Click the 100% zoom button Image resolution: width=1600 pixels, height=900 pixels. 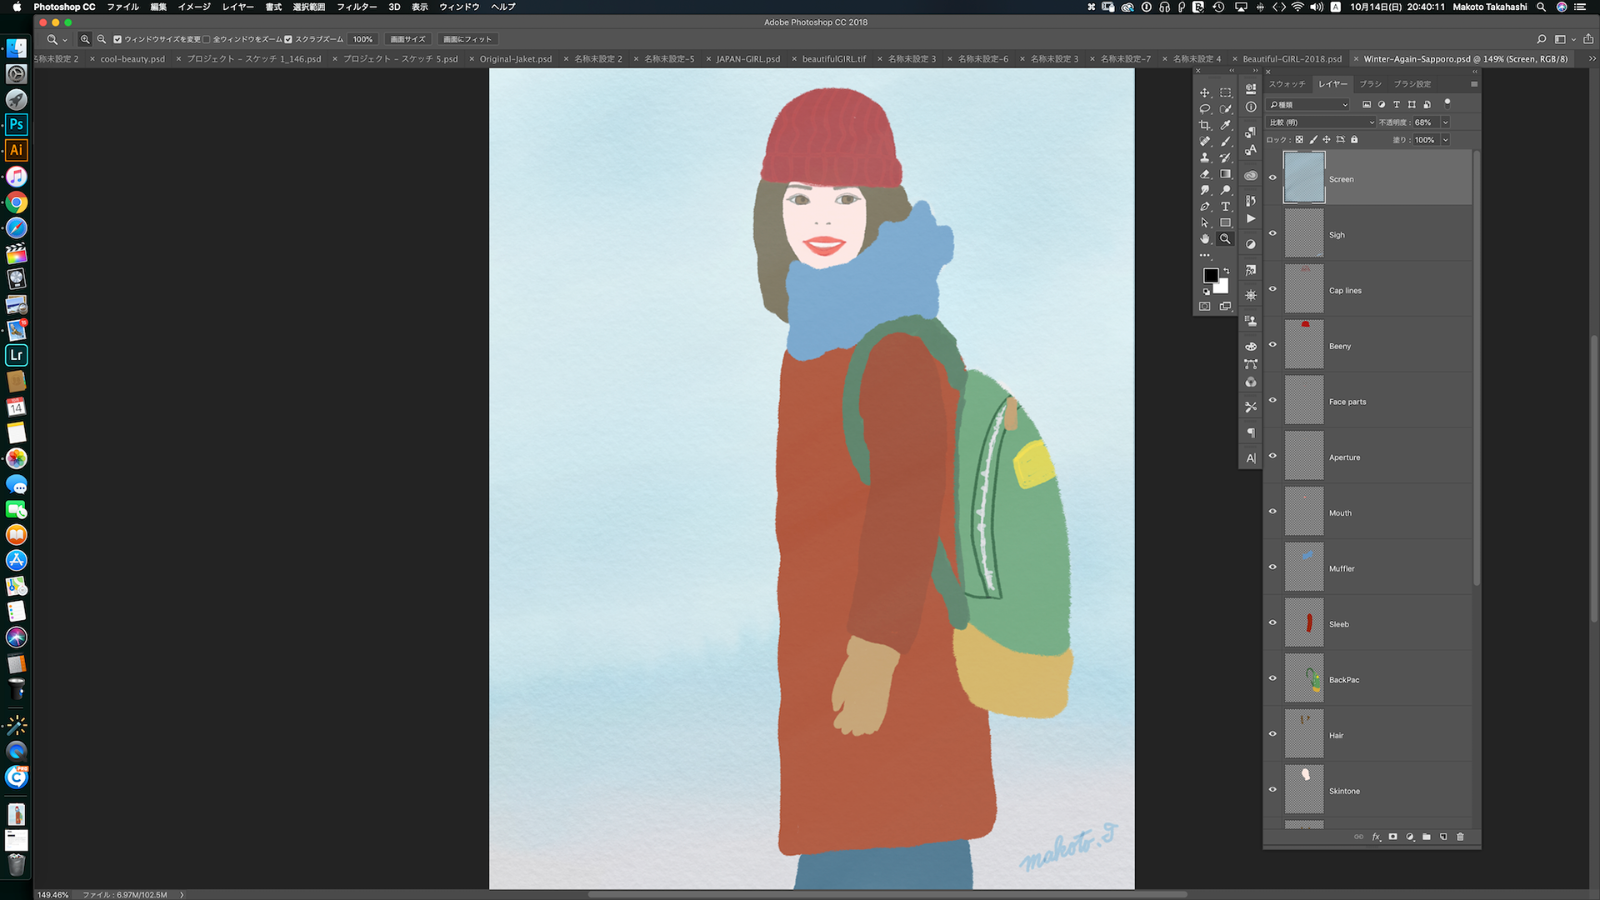pyautogui.click(x=362, y=39)
